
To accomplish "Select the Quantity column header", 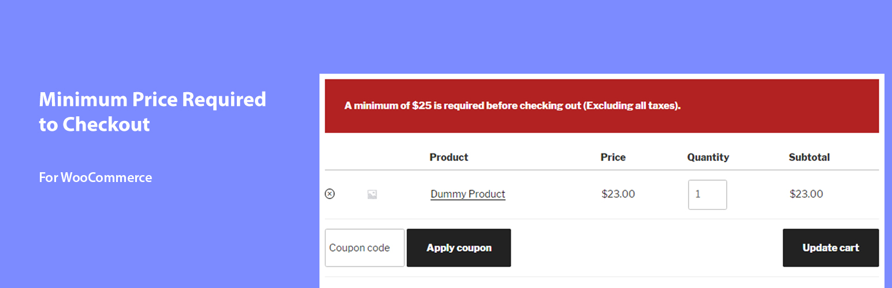I will click(708, 157).
